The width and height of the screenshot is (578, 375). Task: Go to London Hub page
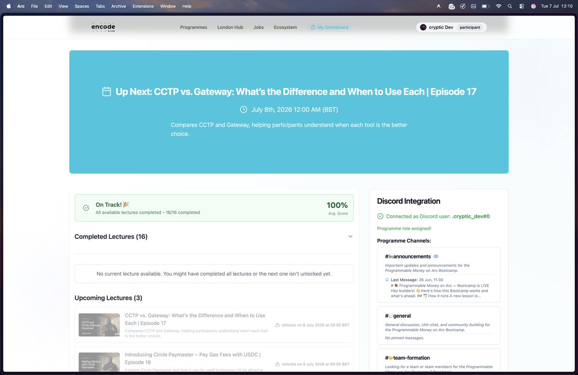pyautogui.click(x=230, y=27)
